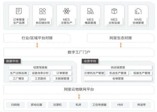Click the SRM squares and diamond icon
Image resolution: width=157 pixels, height=112 pixels.
(42, 11)
